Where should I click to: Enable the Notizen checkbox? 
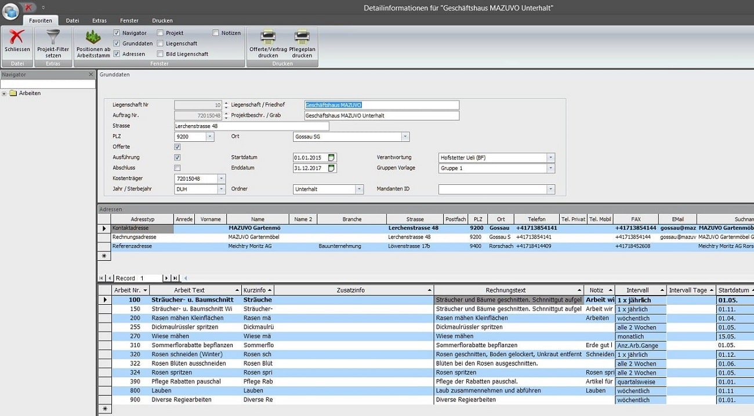216,33
